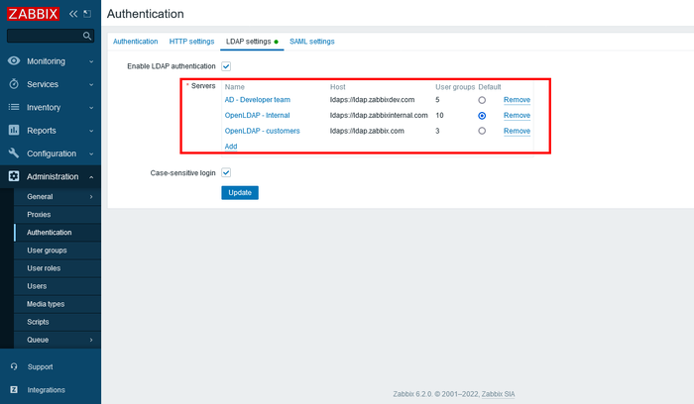
Task: Click the Integrations Z icon
Action: 14,389
